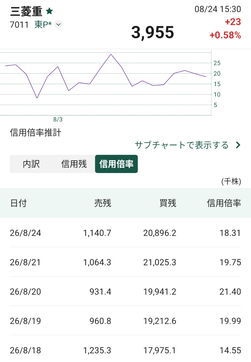Click the current price 3,955
251x362 pixels.
click(153, 32)
